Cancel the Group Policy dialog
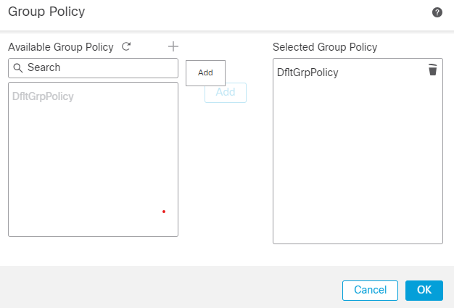 370,290
